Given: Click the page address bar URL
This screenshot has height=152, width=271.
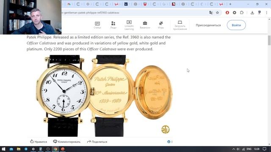Looking at the screenshot, I should click(x=91, y=13).
